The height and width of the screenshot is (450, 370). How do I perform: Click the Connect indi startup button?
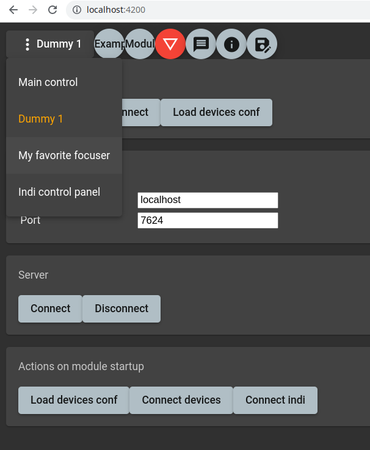coord(275,400)
